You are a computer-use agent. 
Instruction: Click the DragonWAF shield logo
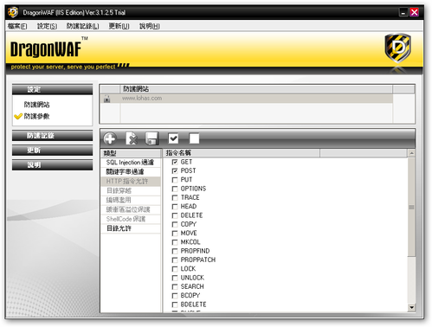398,48
